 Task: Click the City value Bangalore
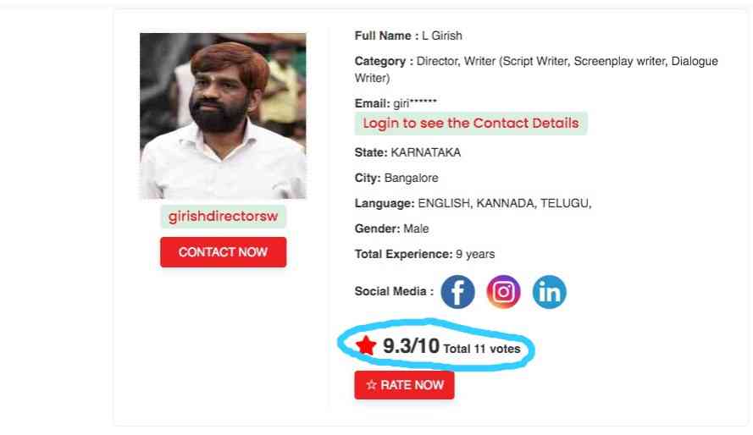point(411,178)
